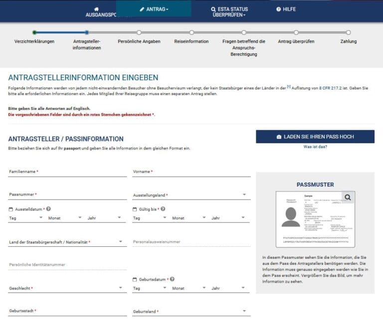Image resolution: width=383 pixels, height=325 pixels.
Task: Click the 'Passmuster' heading text
Action: pyautogui.click(x=315, y=185)
